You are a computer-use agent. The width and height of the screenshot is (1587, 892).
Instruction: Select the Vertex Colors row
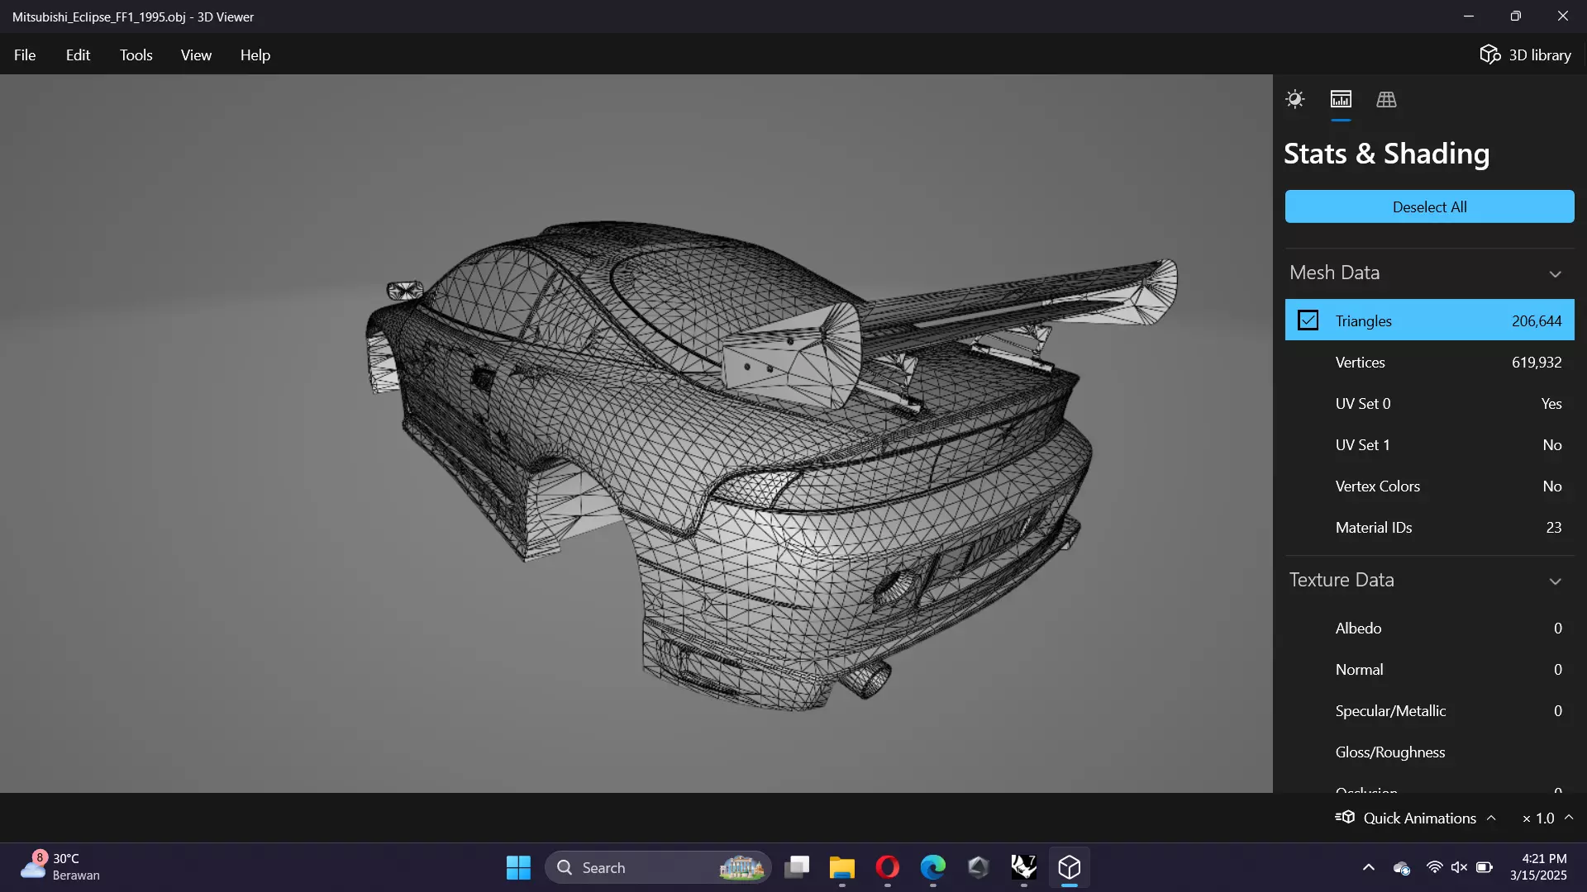pyautogui.click(x=1429, y=486)
